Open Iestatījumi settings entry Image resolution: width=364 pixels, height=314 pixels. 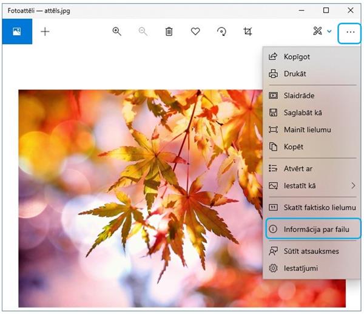(312, 268)
